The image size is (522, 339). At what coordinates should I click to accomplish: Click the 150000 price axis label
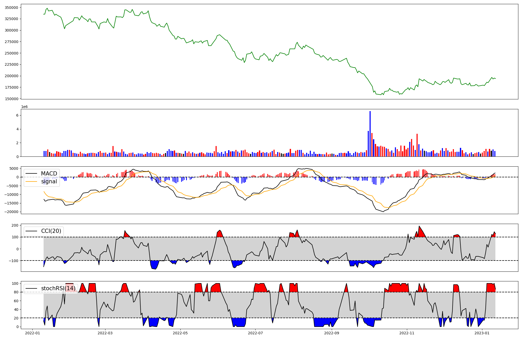click(x=11, y=99)
